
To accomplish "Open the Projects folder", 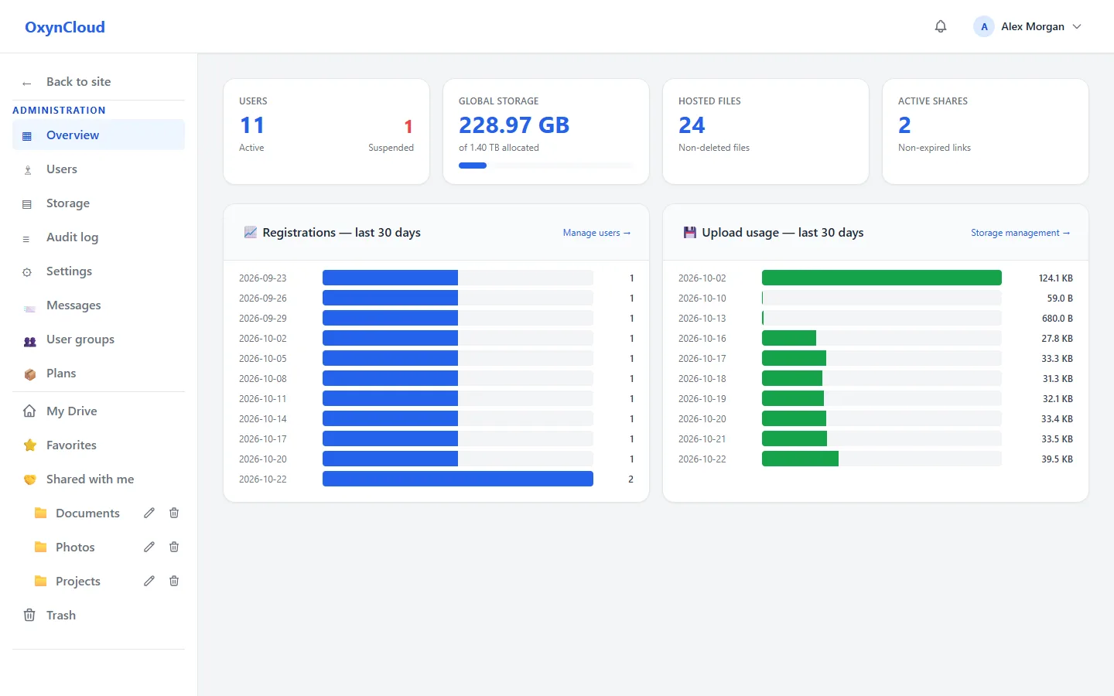I will pos(78,581).
